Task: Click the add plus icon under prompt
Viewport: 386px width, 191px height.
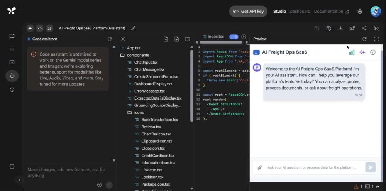Action: point(100,185)
